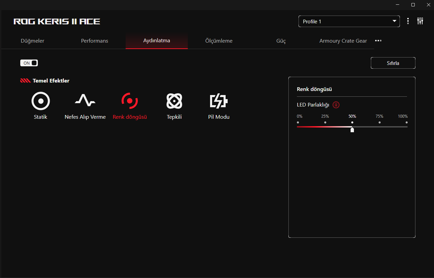Viewport: 434px width, 278px height.
Task: Select the Statik lighting effect icon
Action: 41,101
